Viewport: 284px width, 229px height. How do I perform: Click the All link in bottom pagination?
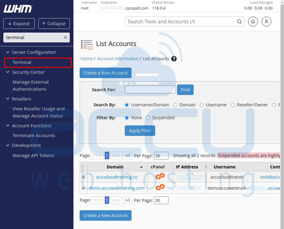pyautogui.click(x=128, y=200)
